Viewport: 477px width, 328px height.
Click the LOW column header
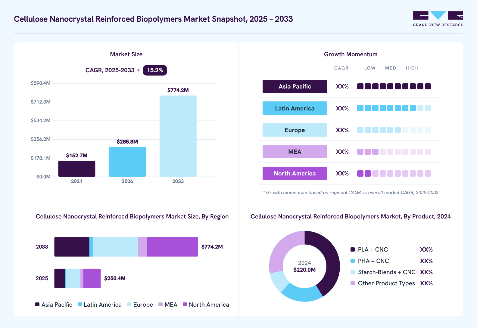pyautogui.click(x=370, y=68)
